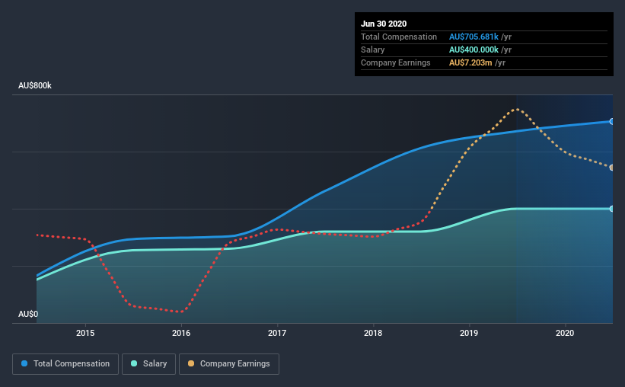Click the AU$400.000k salary value
Screen dimensions: 625x387
[x=474, y=50]
